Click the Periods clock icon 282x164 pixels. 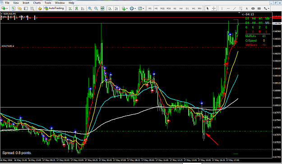132,9
